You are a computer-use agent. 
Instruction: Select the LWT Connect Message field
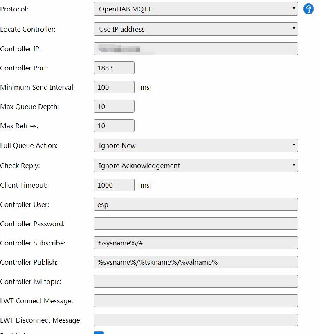(x=195, y=300)
